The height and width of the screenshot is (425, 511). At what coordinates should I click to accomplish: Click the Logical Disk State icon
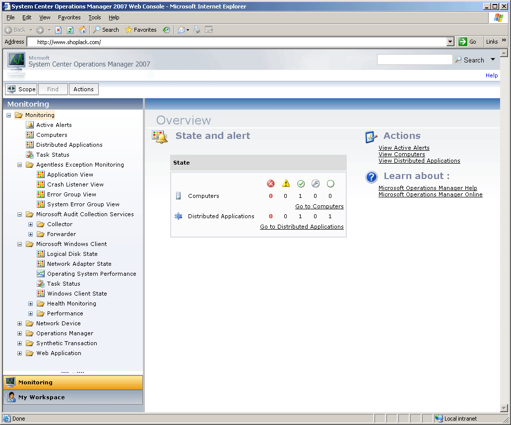pos(41,254)
